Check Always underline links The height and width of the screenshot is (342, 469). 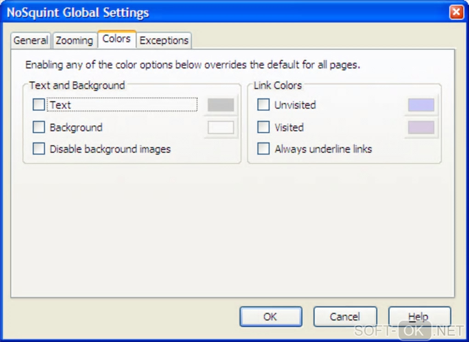tap(263, 149)
